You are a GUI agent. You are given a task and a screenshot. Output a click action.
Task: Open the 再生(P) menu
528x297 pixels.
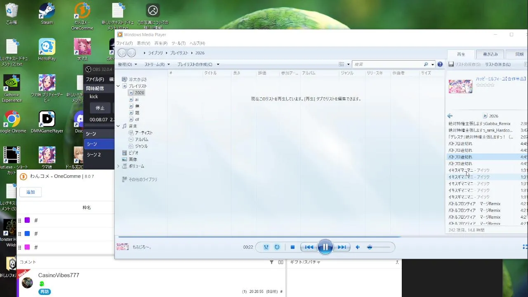(x=161, y=43)
